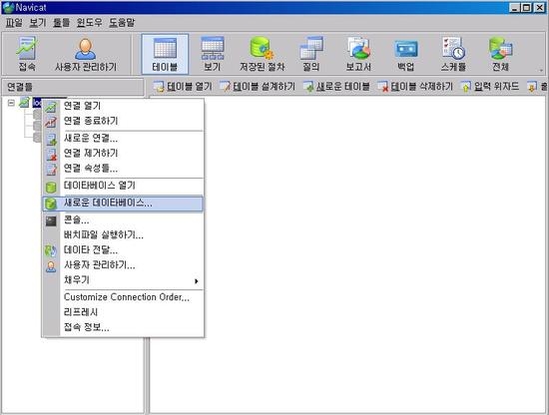Open the 질의 query toolbar icon

(311, 54)
